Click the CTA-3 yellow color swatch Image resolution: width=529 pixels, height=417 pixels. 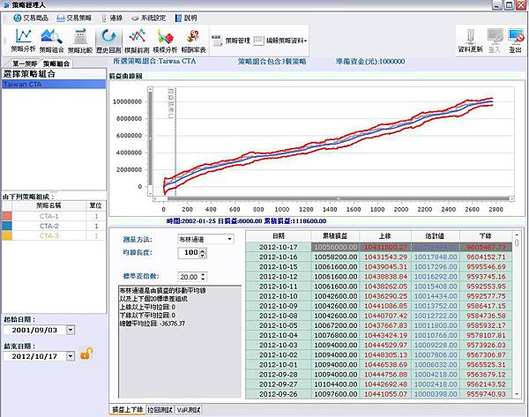click(7, 235)
